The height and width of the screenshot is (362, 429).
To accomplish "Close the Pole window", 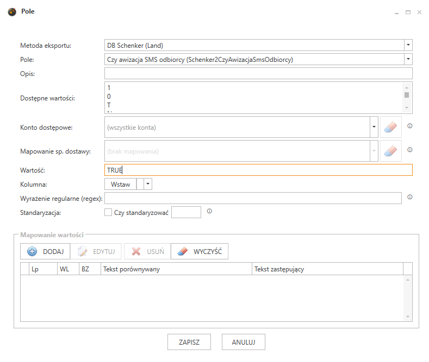I will pos(419,12).
